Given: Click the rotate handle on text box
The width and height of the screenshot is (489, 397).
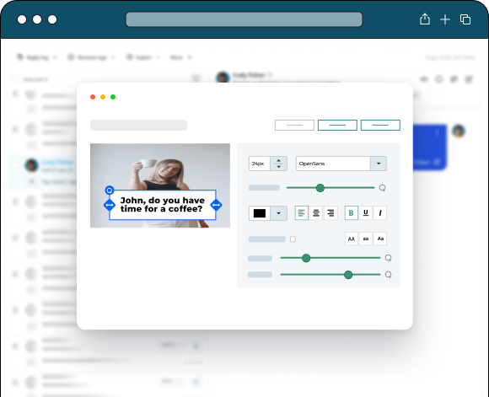Looking at the screenshot, I should coord(109,190).
